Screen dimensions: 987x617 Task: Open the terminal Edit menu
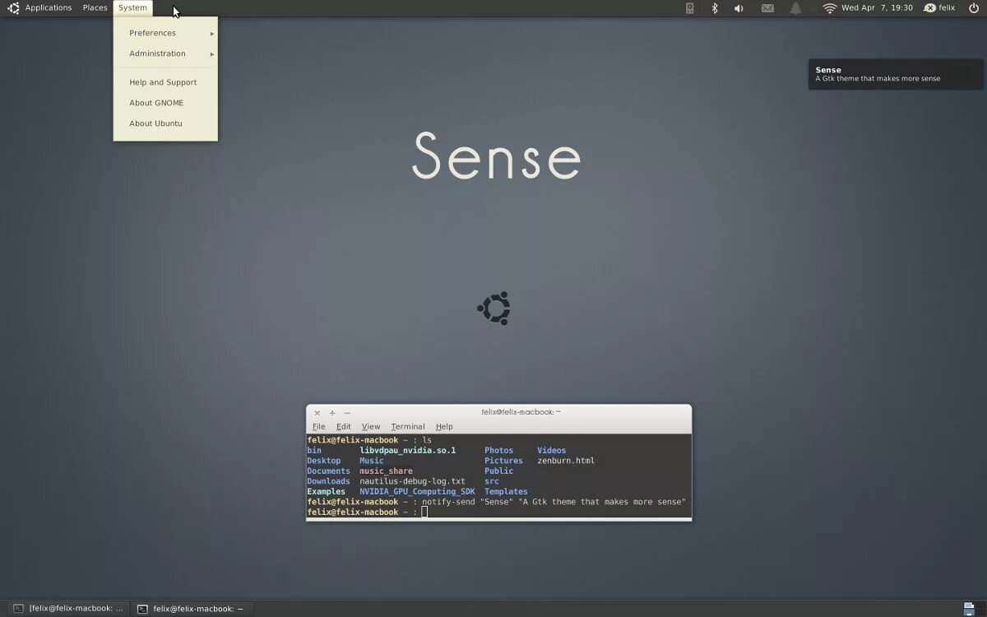[344, 427]
